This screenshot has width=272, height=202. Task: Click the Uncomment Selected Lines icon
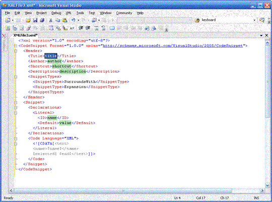[104, 28]
